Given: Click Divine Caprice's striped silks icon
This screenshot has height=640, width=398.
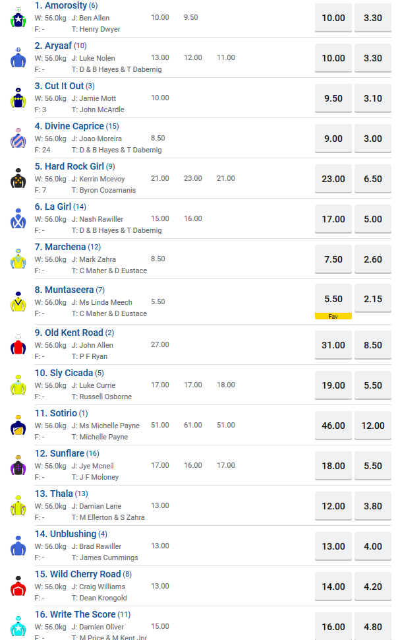Looking at the screenshot, I should (18, 139).
